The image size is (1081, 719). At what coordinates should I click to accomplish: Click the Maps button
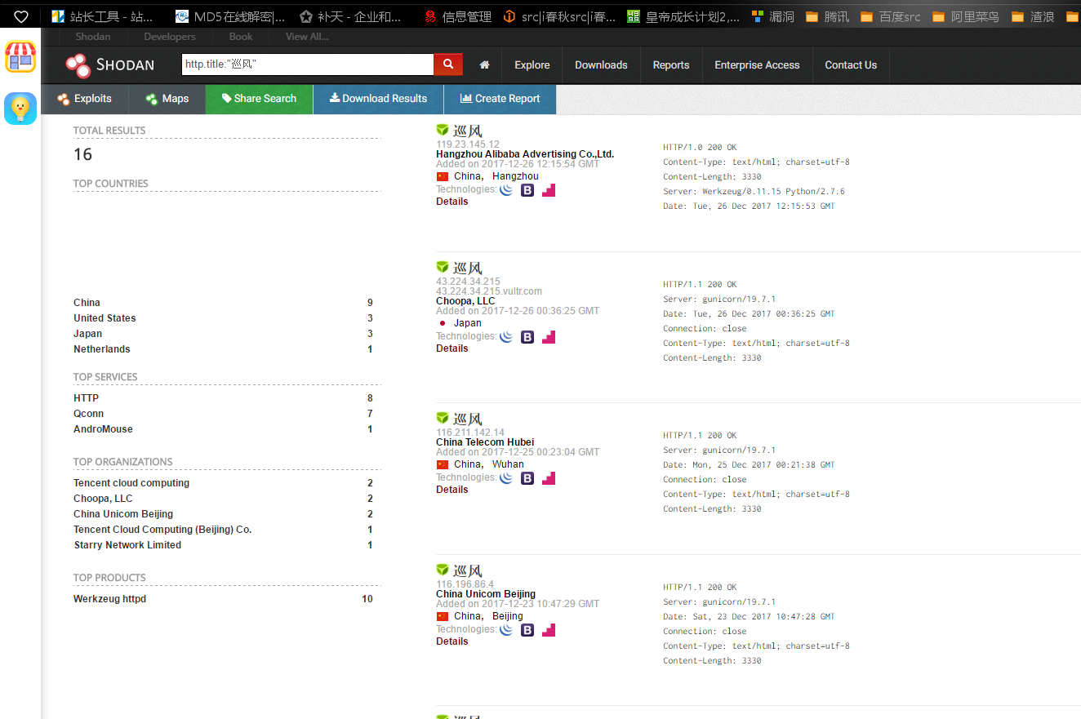pyautogui.click(x=167, y=99)
